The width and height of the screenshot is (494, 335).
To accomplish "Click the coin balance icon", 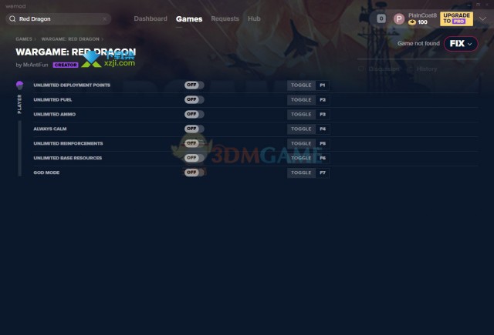I will pyautogui.click(x=412, y=22).
